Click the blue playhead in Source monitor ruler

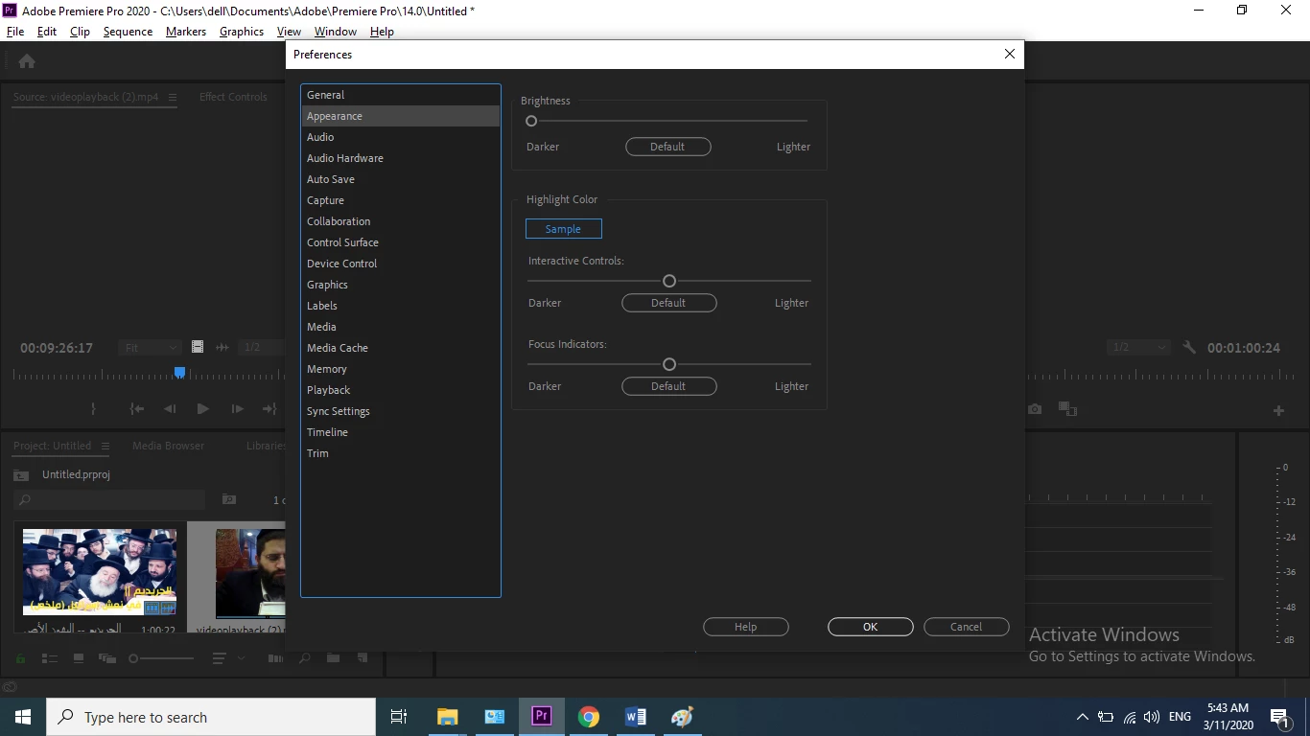pyautogui.click(x=179, y=372)
